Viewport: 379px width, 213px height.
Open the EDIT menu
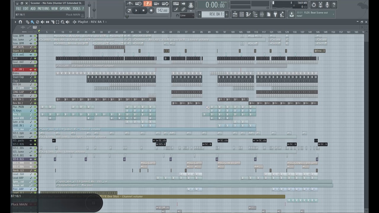coord(26,9)
